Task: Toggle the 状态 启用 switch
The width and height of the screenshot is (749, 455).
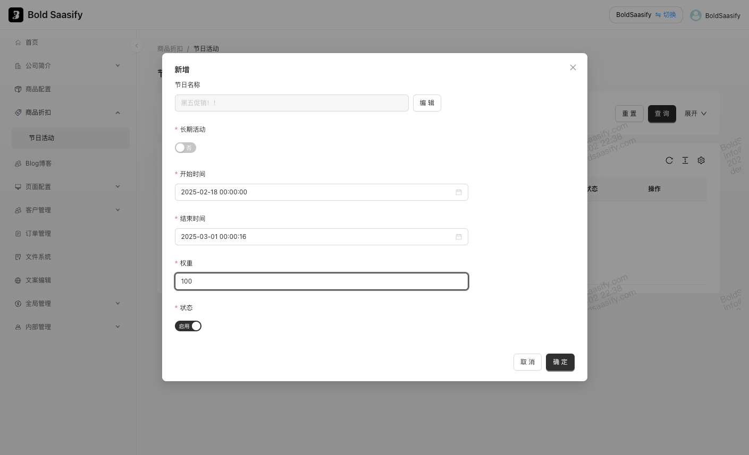Action: coord(188,326)
